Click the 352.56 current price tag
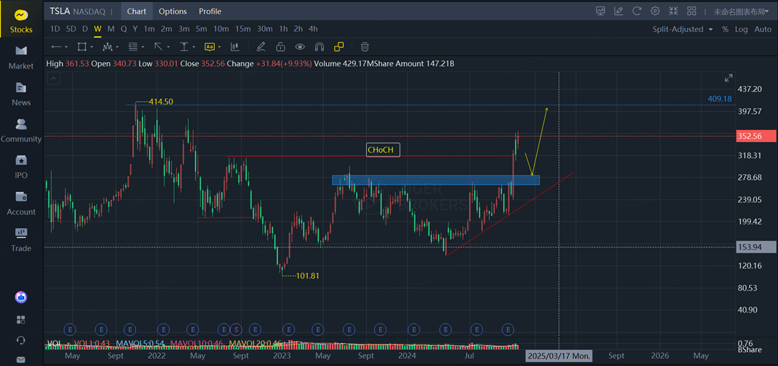Viewport: 778px width, 366px height. tap(757, 136)
